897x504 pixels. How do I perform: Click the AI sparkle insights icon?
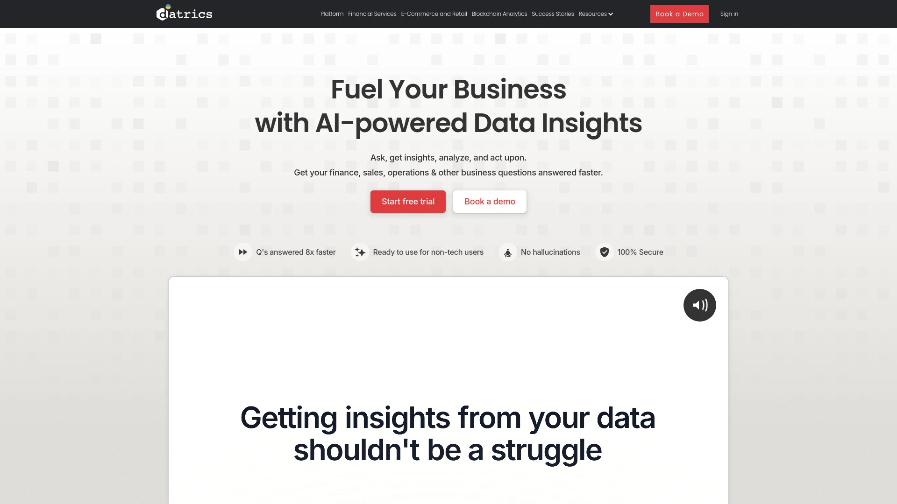tap(359, 252)
